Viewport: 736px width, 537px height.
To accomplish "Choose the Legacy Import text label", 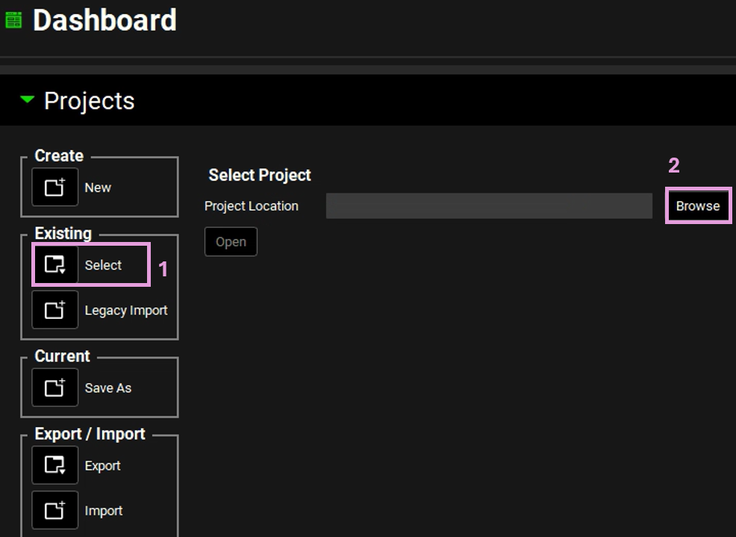I will (126, 311).
